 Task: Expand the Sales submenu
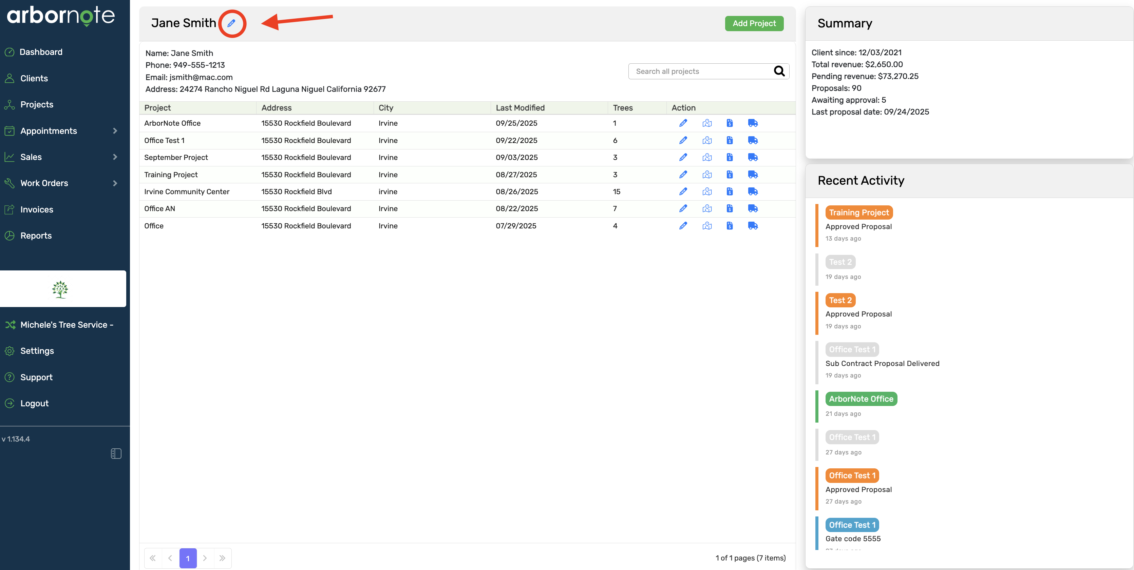point(115,157)
